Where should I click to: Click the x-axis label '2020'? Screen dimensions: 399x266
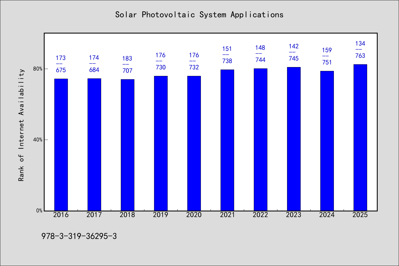coord(194,215)
